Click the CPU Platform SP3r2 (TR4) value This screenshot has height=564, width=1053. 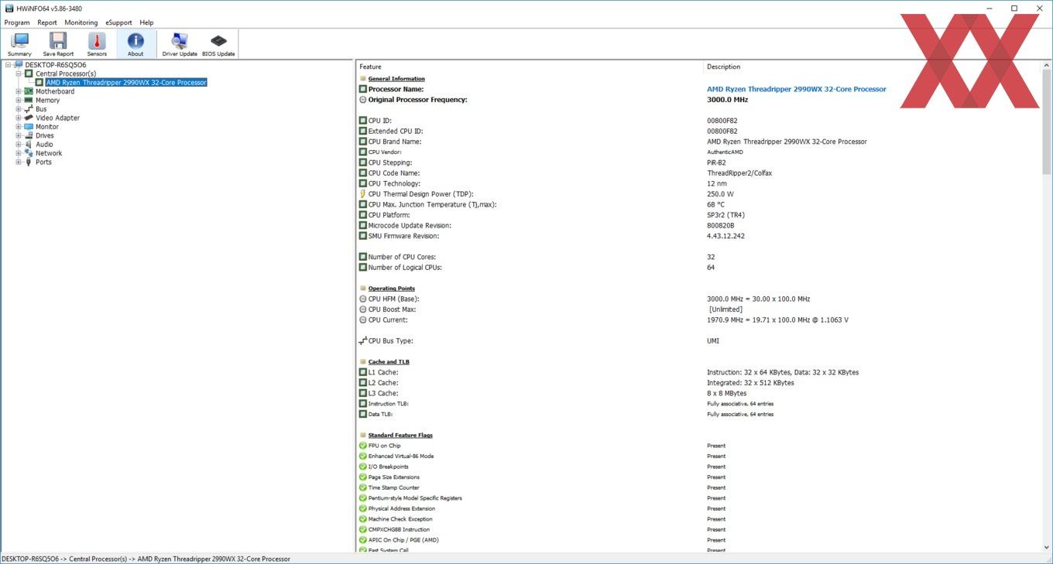[725, 215]
